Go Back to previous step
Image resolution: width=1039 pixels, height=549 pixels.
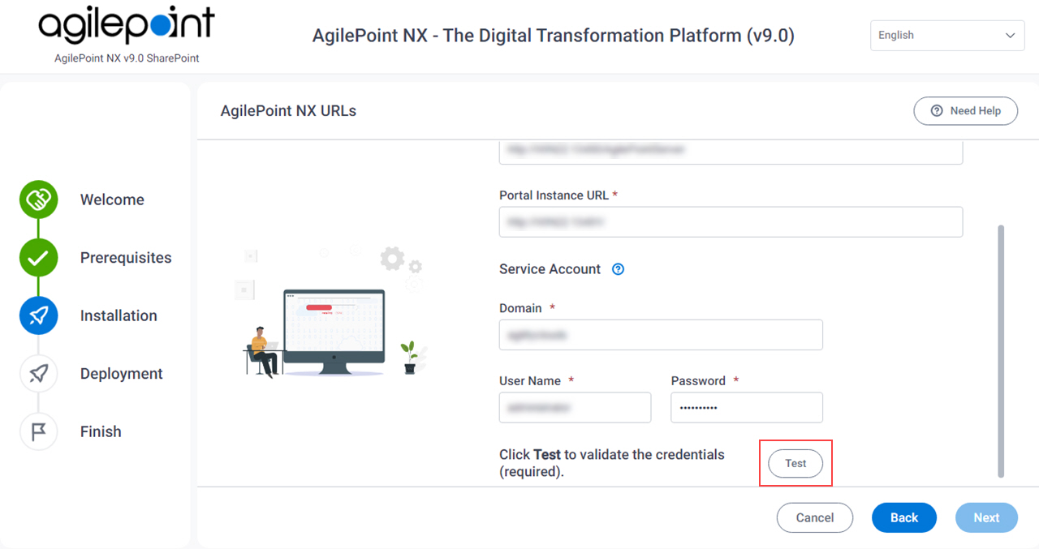(904, 517)
